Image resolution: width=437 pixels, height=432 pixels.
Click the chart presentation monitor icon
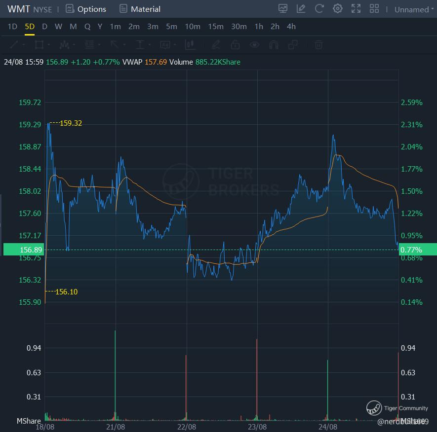pyautogui.click(x=283, y=8)
